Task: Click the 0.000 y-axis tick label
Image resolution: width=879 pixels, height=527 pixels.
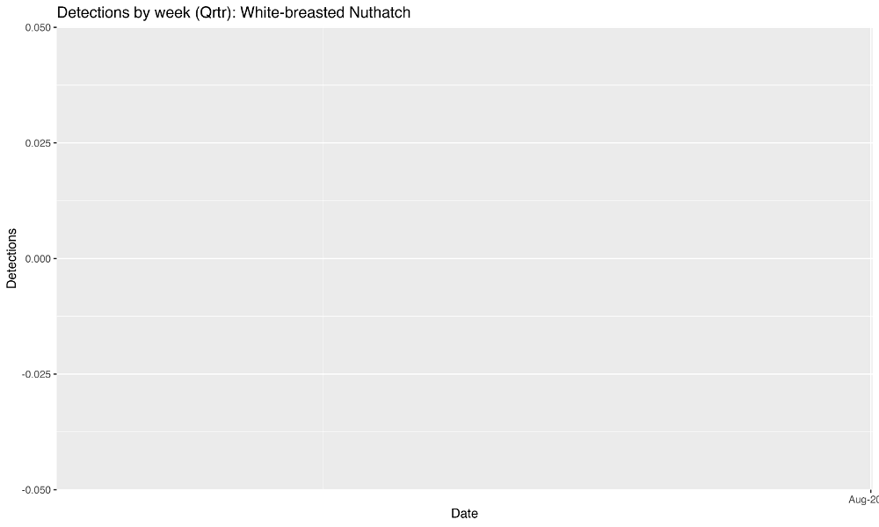Action: click(x=38, y=259)
